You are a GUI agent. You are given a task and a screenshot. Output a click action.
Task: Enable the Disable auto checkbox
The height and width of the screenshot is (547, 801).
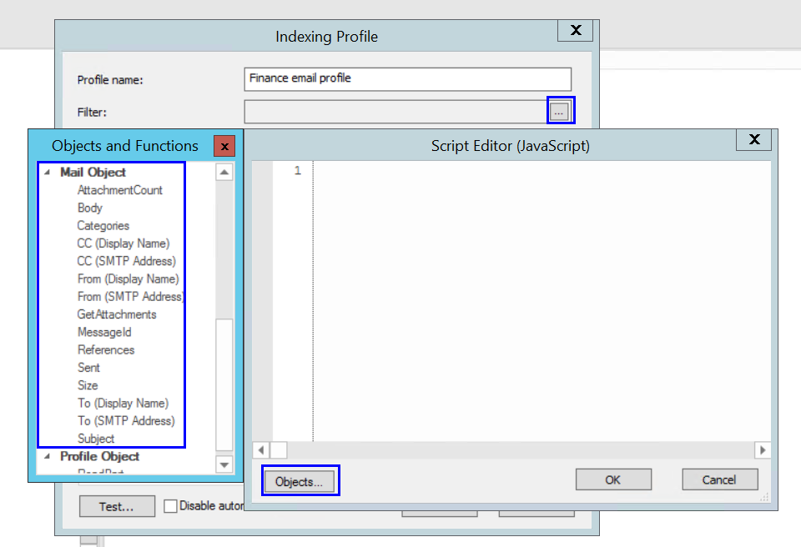169,505
